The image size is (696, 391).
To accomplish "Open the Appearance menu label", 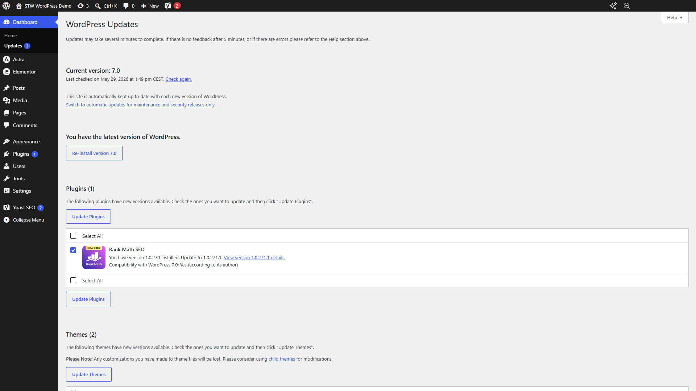I will pos(26,142).
